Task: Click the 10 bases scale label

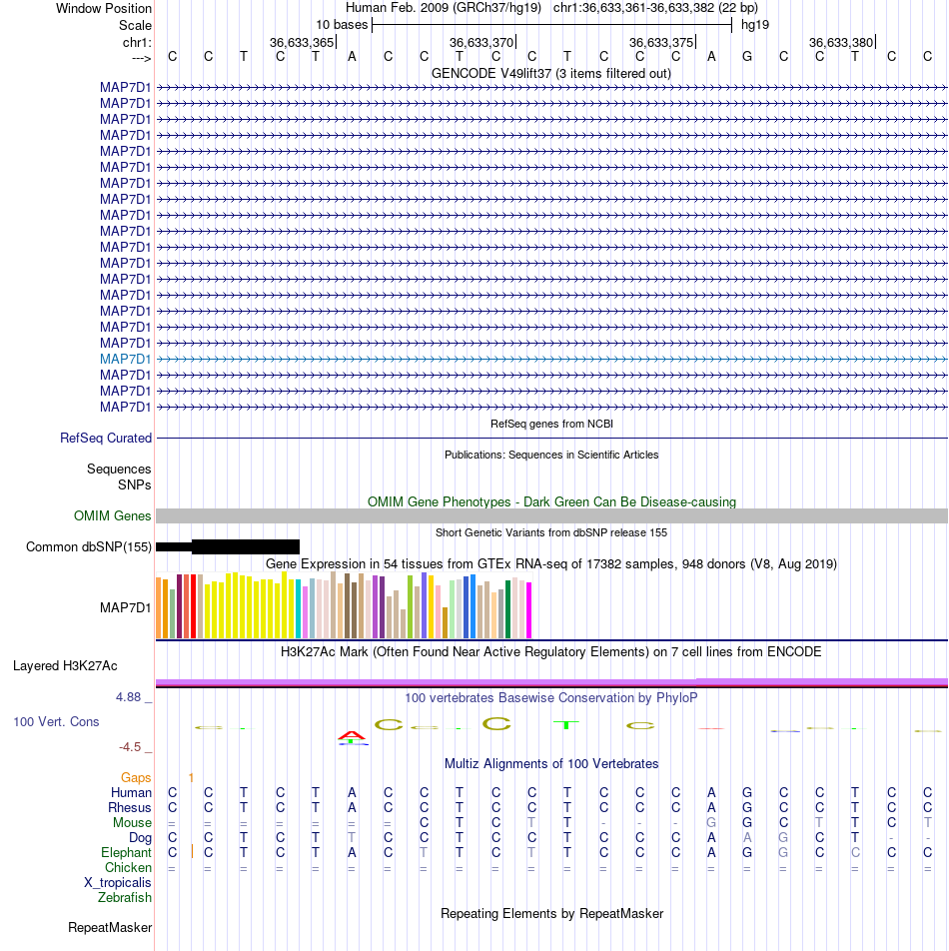Action: (x=342, y=25)
